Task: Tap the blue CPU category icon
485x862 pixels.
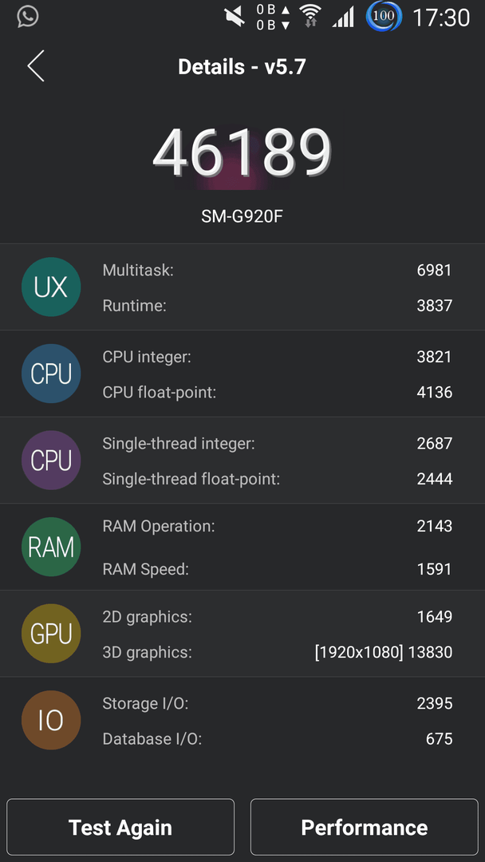Action: [51, 374]
